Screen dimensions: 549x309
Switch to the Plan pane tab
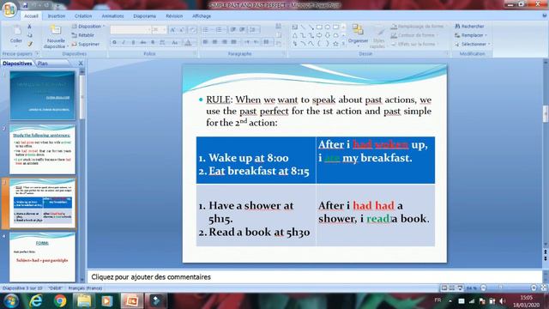(43, 64)
